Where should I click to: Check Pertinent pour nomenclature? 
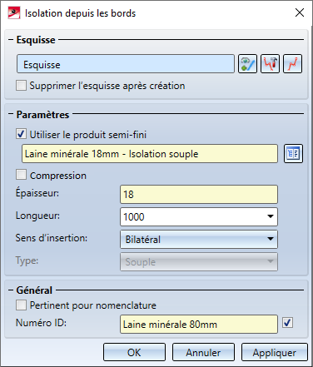tap(22, 305)
